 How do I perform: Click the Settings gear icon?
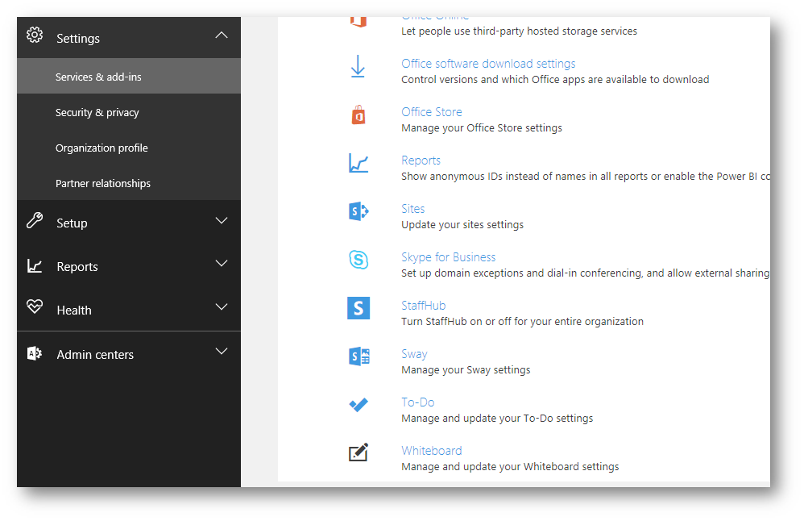click(35, 35)
